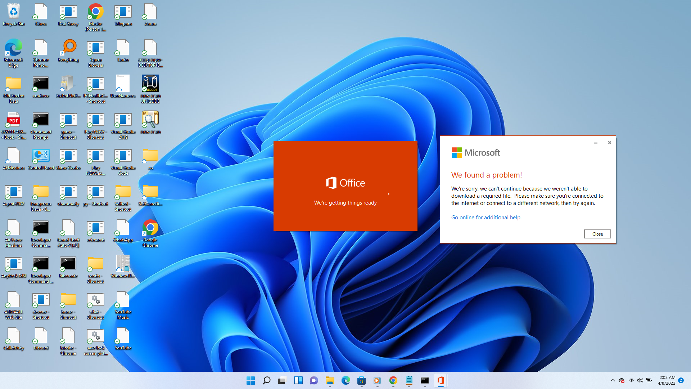Screen dimensions: 691x389
Task: Select the AnyDesk MSI desktop icon
Action: (x=14, y=267)
